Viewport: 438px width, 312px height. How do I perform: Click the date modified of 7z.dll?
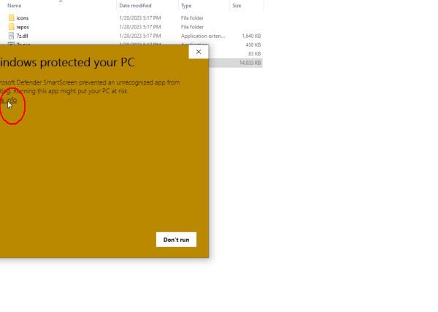(140, 36)
